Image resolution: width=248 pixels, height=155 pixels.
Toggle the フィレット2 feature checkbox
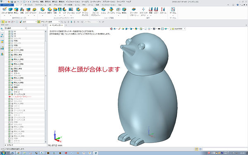(x=10, y=90)
